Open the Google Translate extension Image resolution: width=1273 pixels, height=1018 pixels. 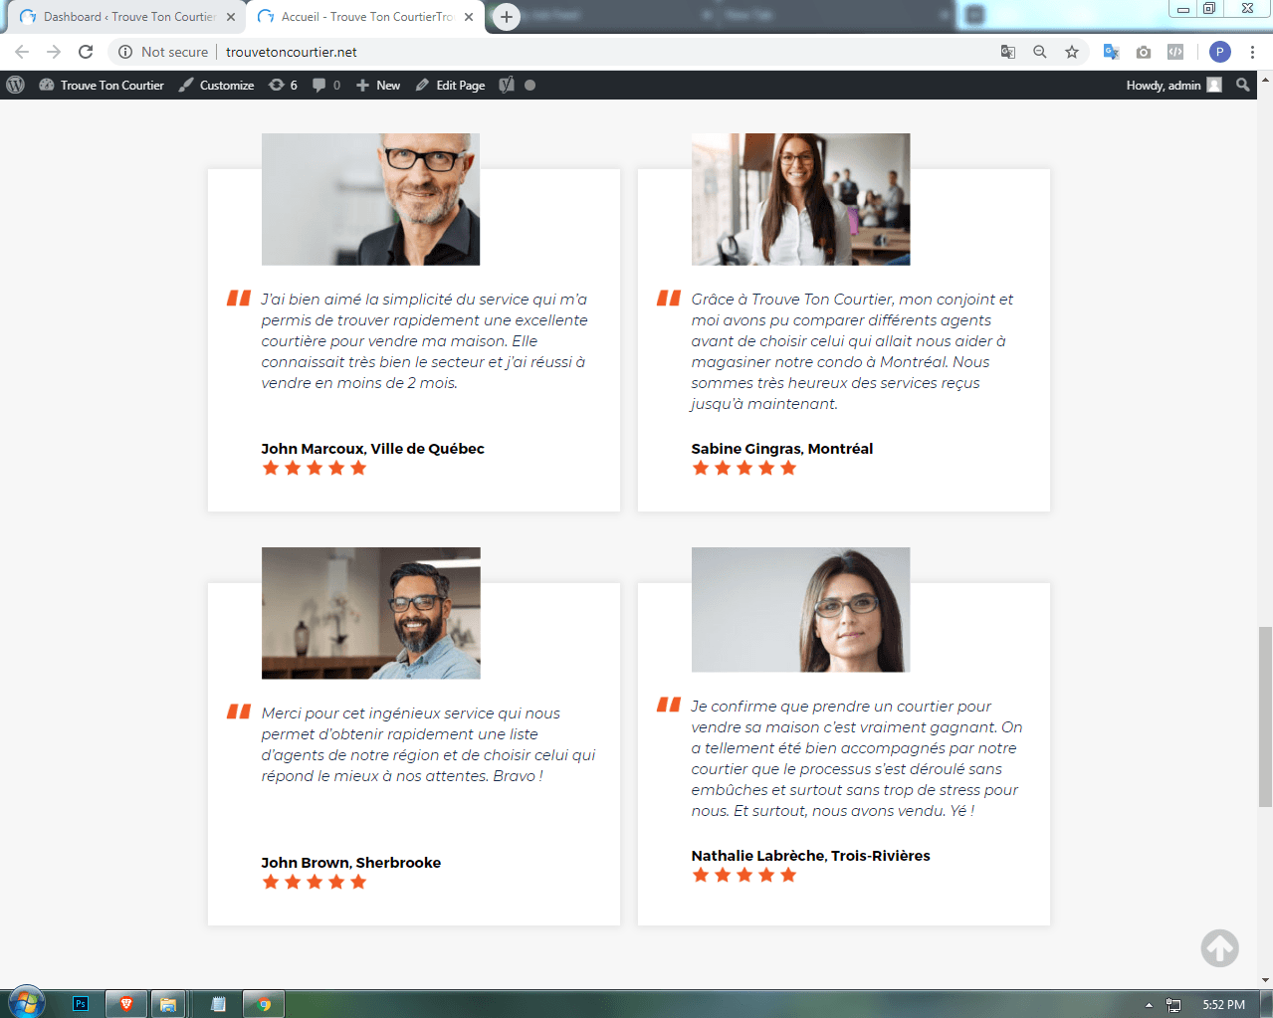click(x=1112, y=52)
